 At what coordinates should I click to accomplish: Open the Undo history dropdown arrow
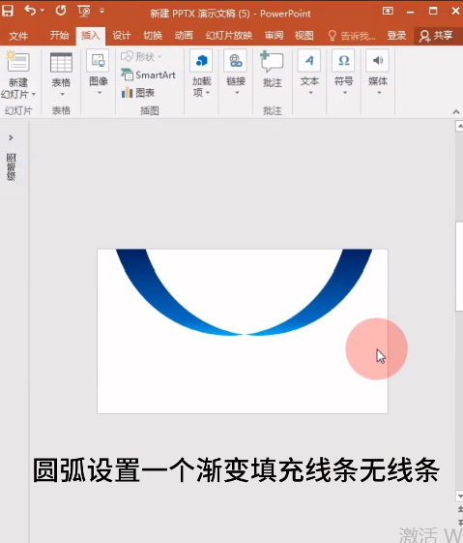[x=43, y=11]
